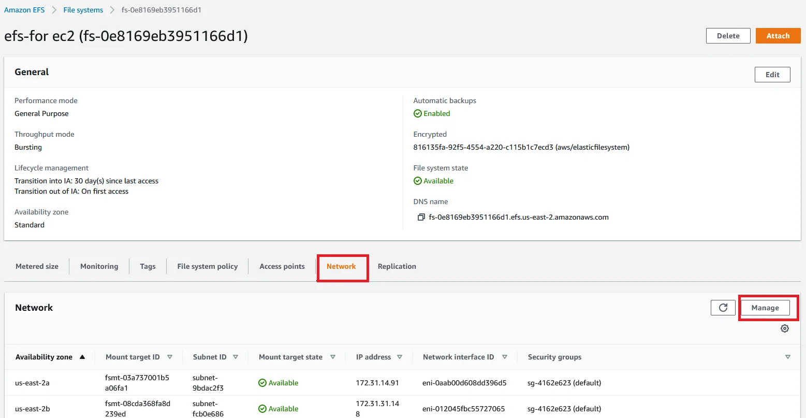Edit the General settings
The image size is (806, 418).
tap(772, 75)
